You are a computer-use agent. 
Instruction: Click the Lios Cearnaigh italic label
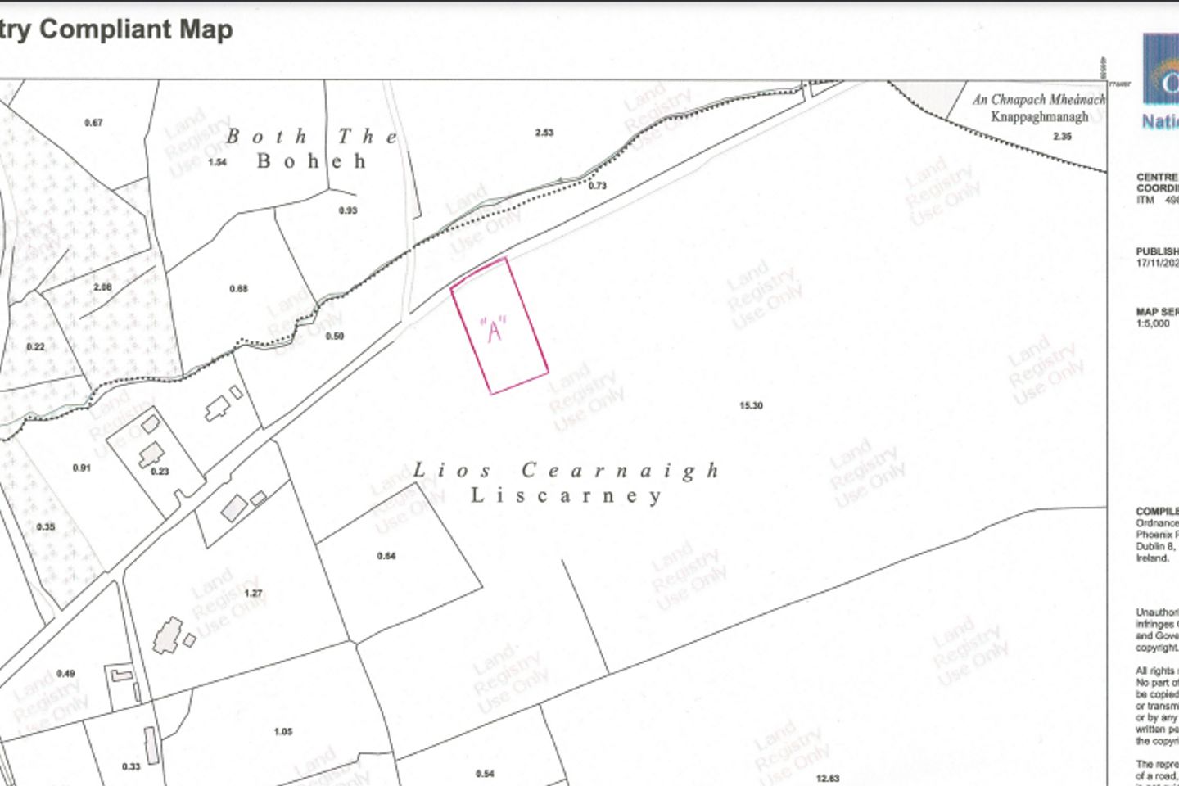pos(566,471)
